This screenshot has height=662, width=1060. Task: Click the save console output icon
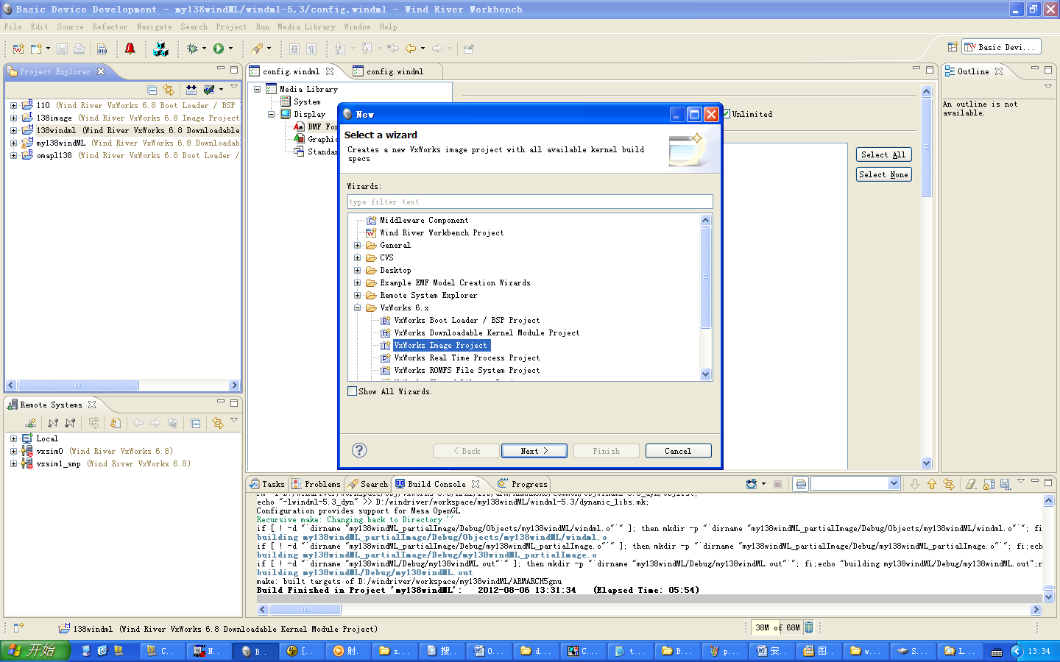point(1005,484)
